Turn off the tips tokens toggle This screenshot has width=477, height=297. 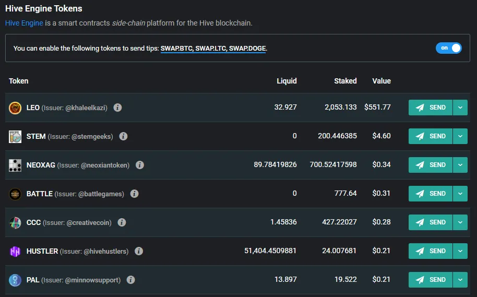449,48
